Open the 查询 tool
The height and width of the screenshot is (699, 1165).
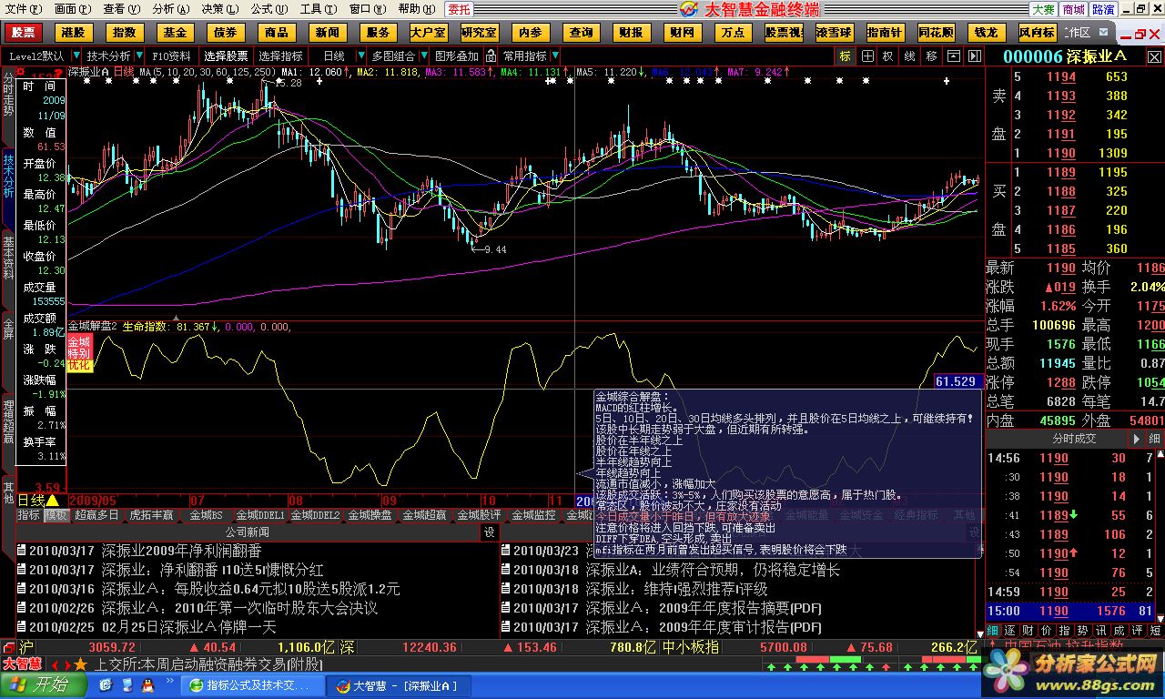pos(581,33)
